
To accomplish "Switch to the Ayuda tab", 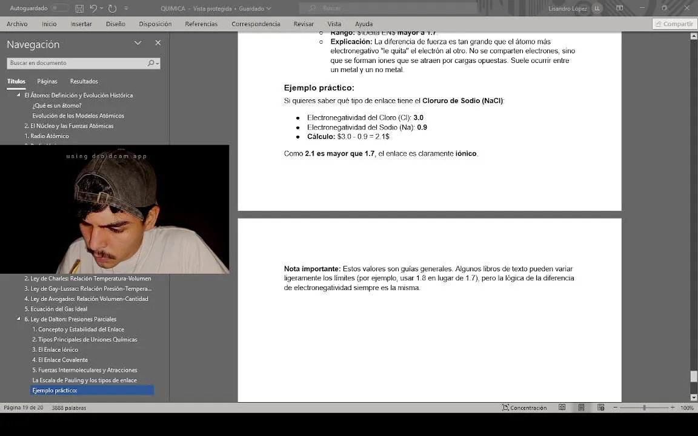I will click(364, 24).
